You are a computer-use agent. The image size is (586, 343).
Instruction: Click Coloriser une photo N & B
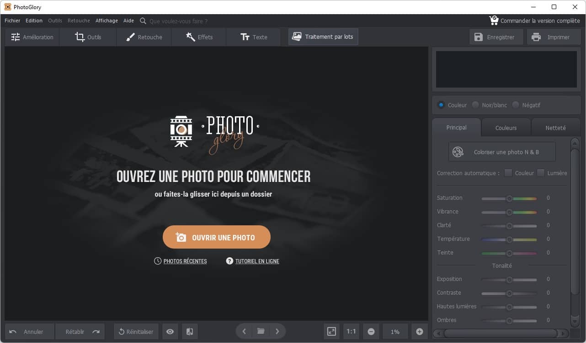click(502, 152)
